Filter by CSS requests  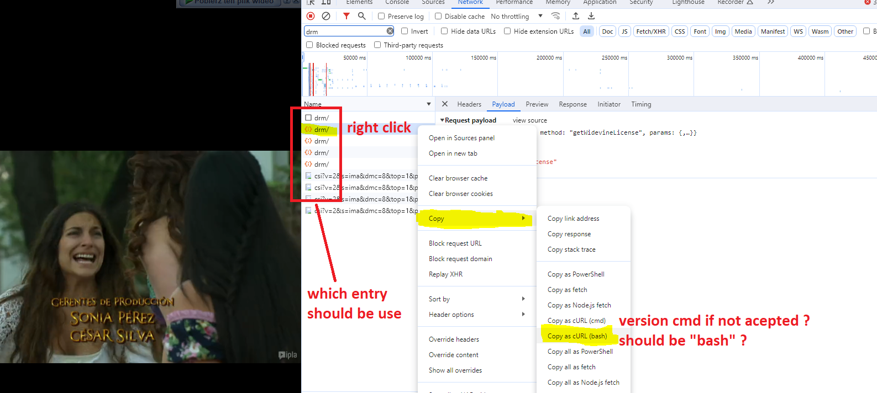680,31
